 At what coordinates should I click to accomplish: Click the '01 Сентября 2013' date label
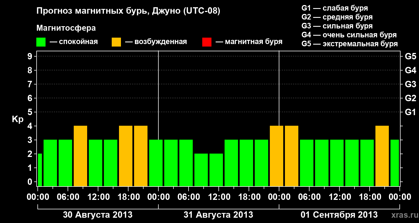339,215
